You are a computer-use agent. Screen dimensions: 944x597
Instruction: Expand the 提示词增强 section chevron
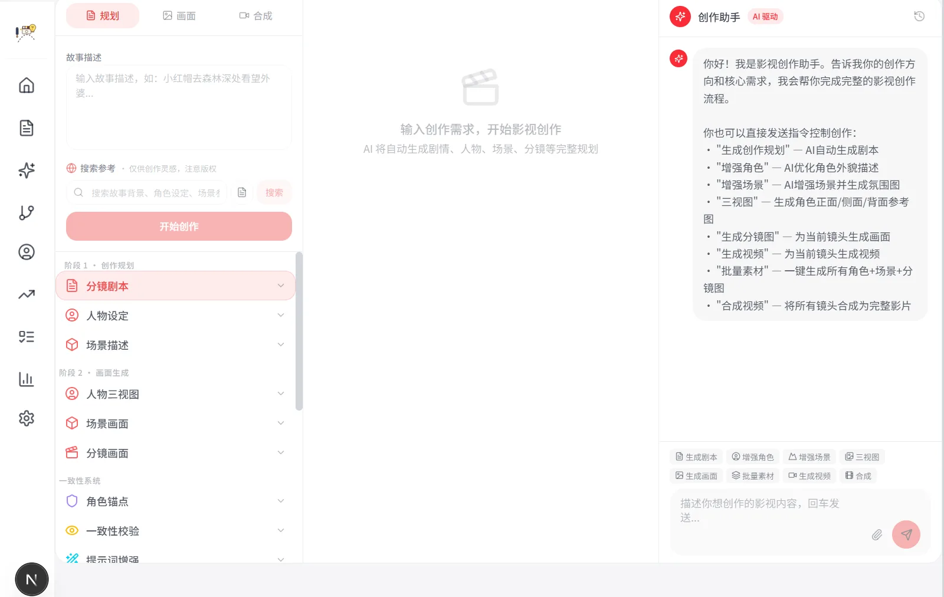coord(281,559)
